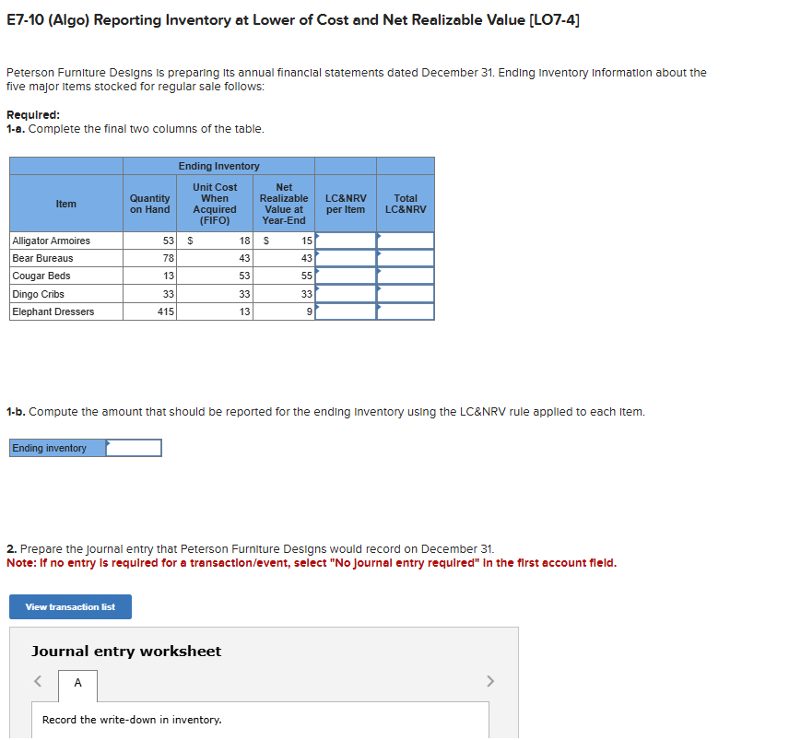Click LC&NRV per Item field for Elephant Dressers
The image size is (801, 740).
(346, 311)
